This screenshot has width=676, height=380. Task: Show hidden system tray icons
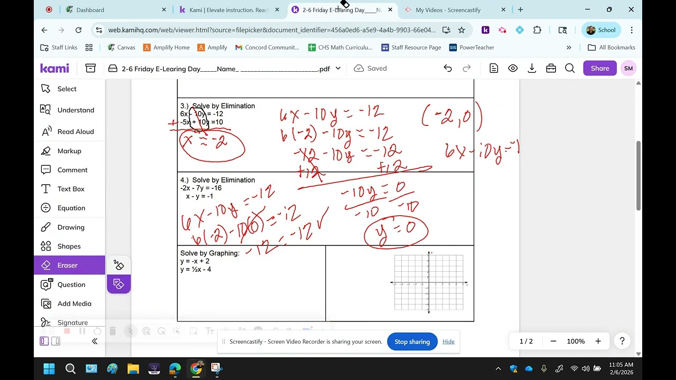click(498, 368)
